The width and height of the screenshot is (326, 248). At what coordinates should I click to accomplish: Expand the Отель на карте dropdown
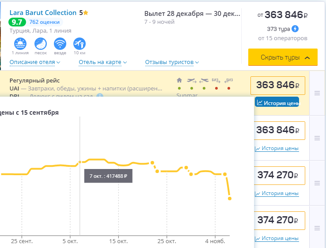pyautogui.click(x=100, y=62)
